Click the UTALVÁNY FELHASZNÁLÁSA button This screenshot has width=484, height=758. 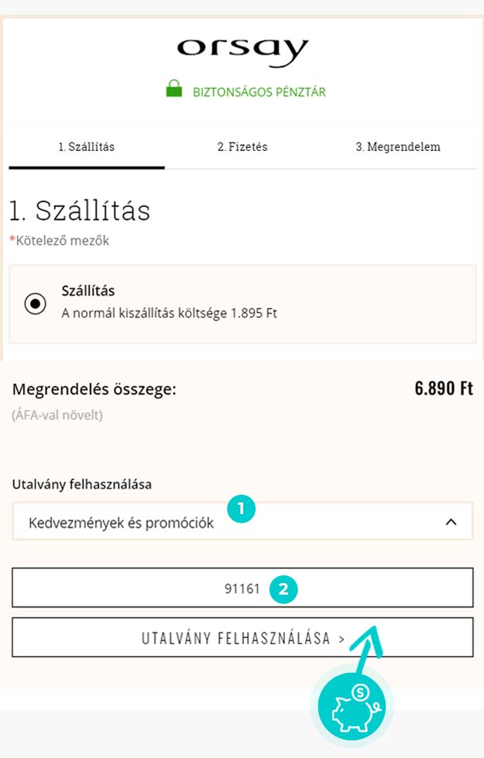click(242, 637)
